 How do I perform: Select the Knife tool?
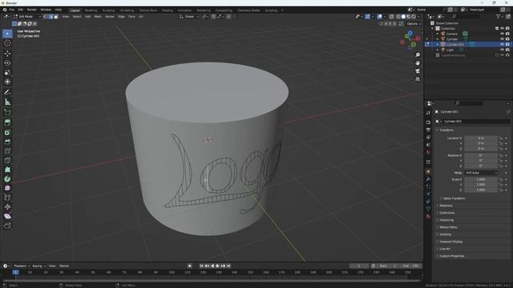coord(7,160)
